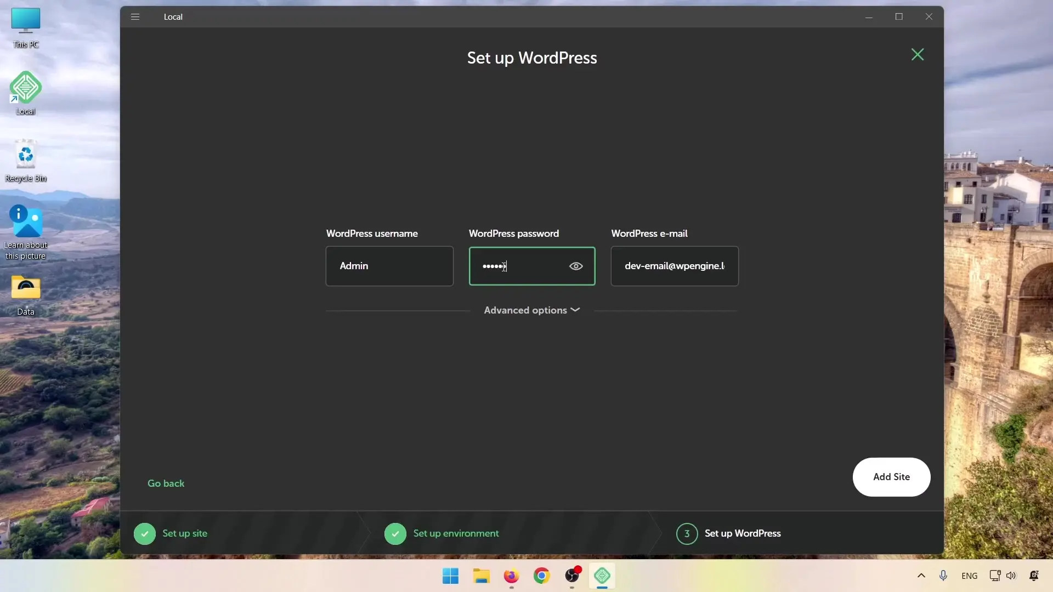
Task: Close the Set up WordPress wizard
Action: [x=918, y=54]
